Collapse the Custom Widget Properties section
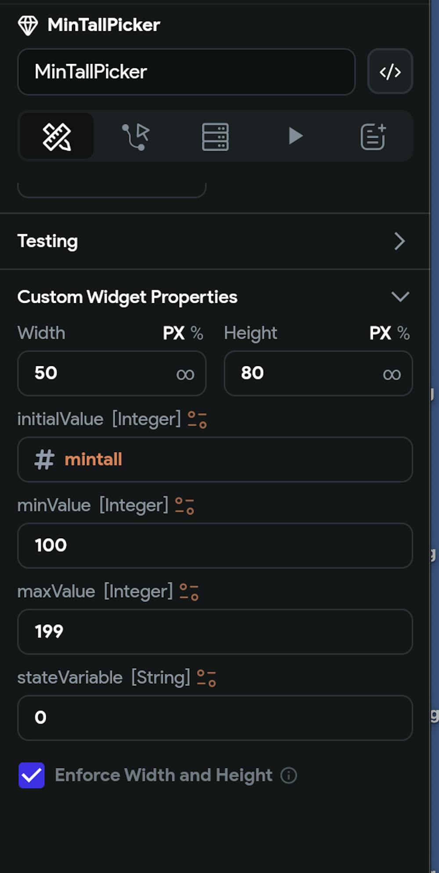The image size is (439, 873). (x=400, y=297)
